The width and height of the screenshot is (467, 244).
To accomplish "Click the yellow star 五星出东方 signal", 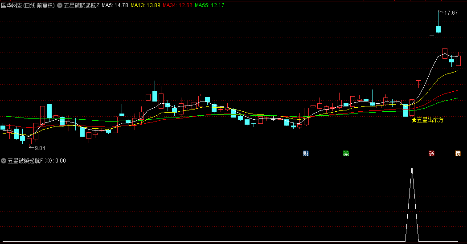I will 428,120.
